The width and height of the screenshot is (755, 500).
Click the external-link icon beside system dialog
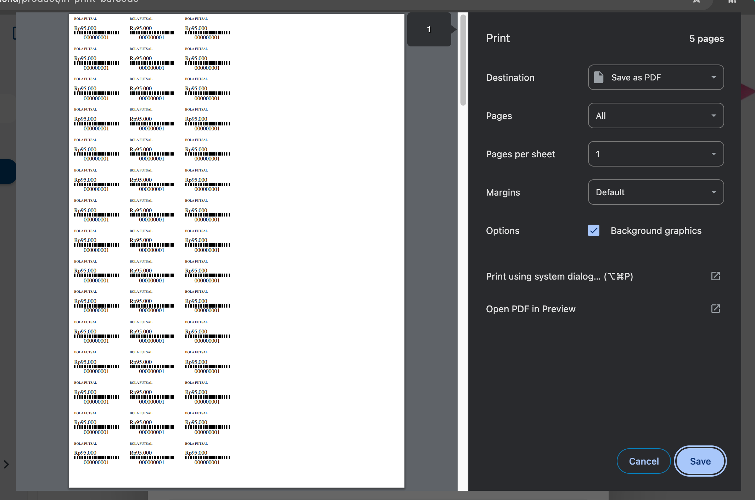[x=716, y=276]
